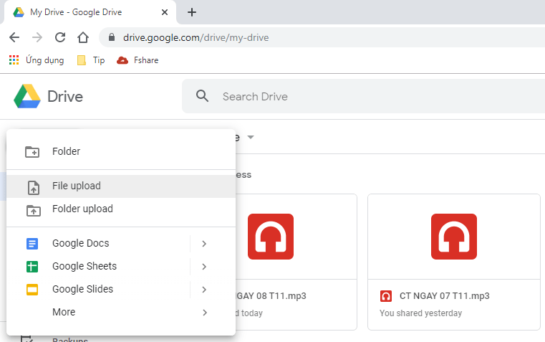Click the address bar URL
The image size is (545, 342).
pos(196,37)
